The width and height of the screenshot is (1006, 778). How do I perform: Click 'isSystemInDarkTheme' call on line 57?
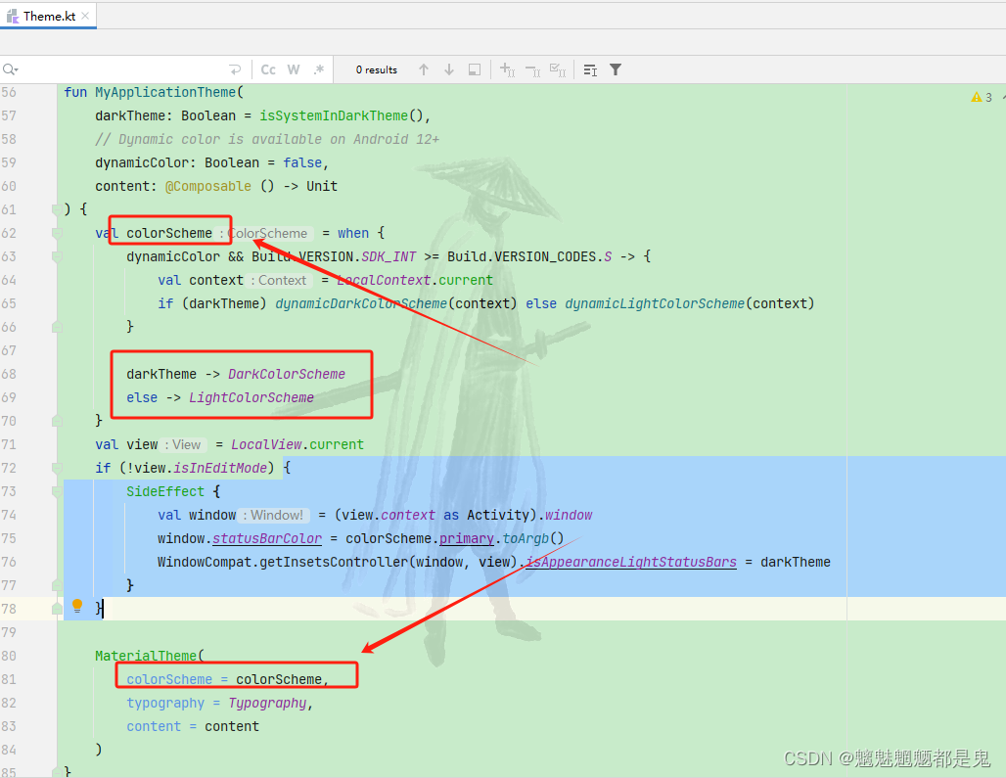334,115
